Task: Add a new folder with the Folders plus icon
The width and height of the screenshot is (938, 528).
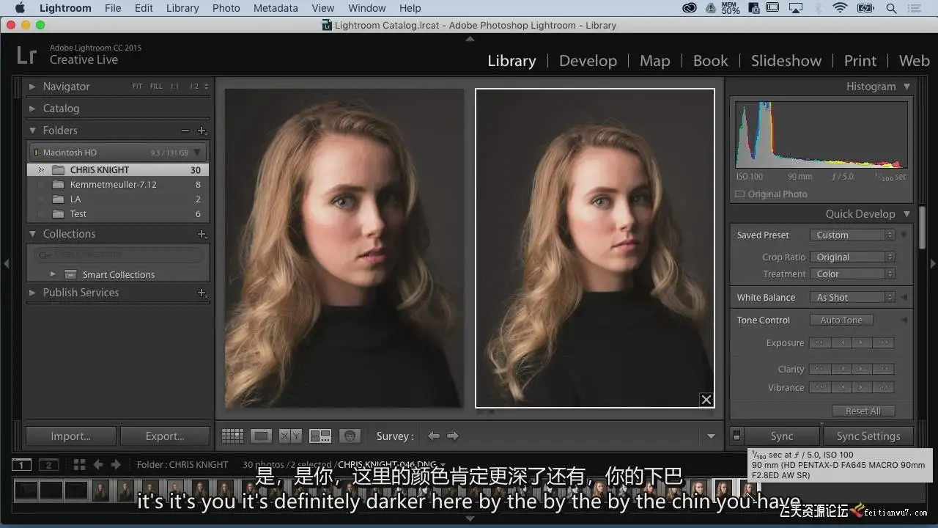Action: (x=202, y=131)
